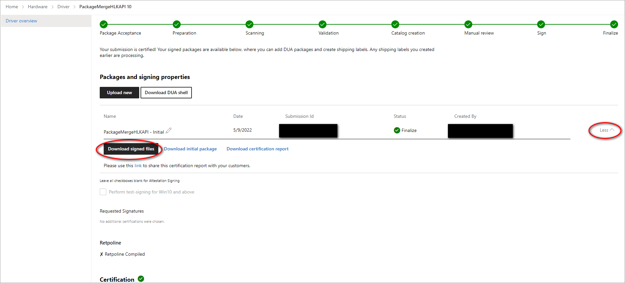The image size is (625, 283).
Task: Click the Preparation step checkmark icon
Action: pos(177,24)
